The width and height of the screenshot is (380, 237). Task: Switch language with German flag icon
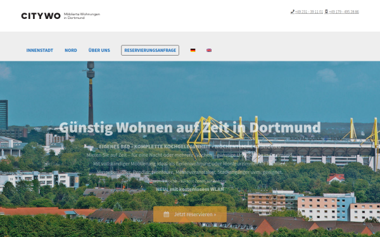[193, 51]
